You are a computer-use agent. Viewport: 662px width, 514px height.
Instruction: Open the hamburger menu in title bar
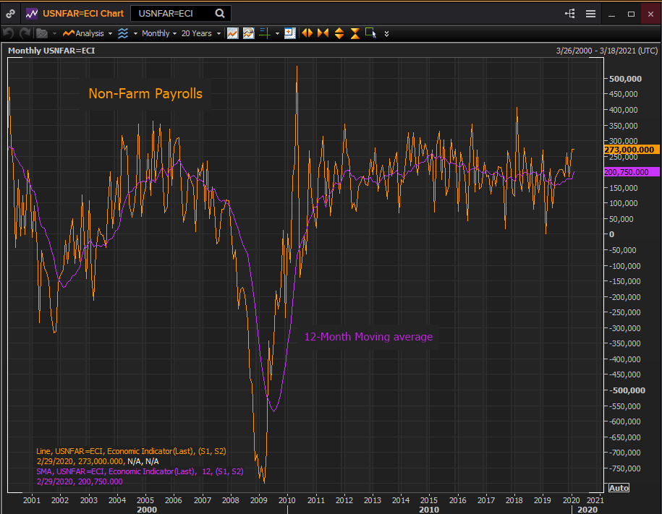pos(590,14)
